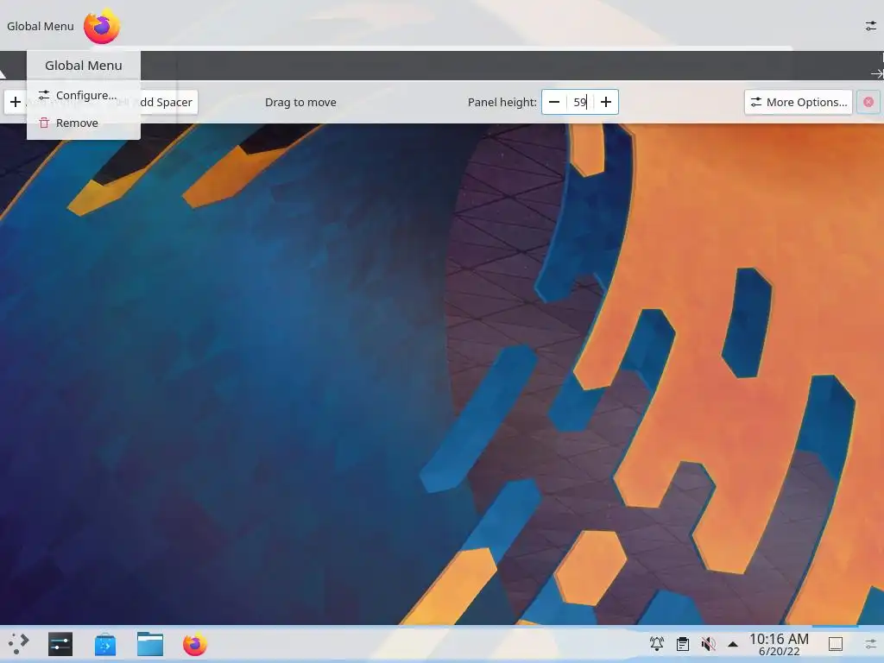Click the Global Menu widget label in the top panel
Viewport: 884px width, 663px height.
(x=40, y=26)
